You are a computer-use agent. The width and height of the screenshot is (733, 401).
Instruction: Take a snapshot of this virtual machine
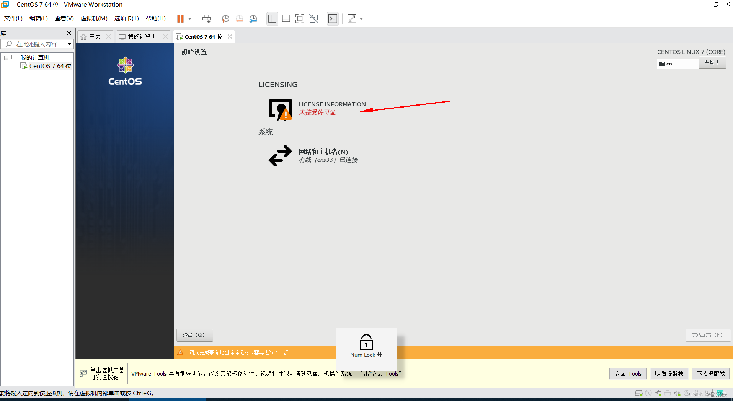[225, 18]
